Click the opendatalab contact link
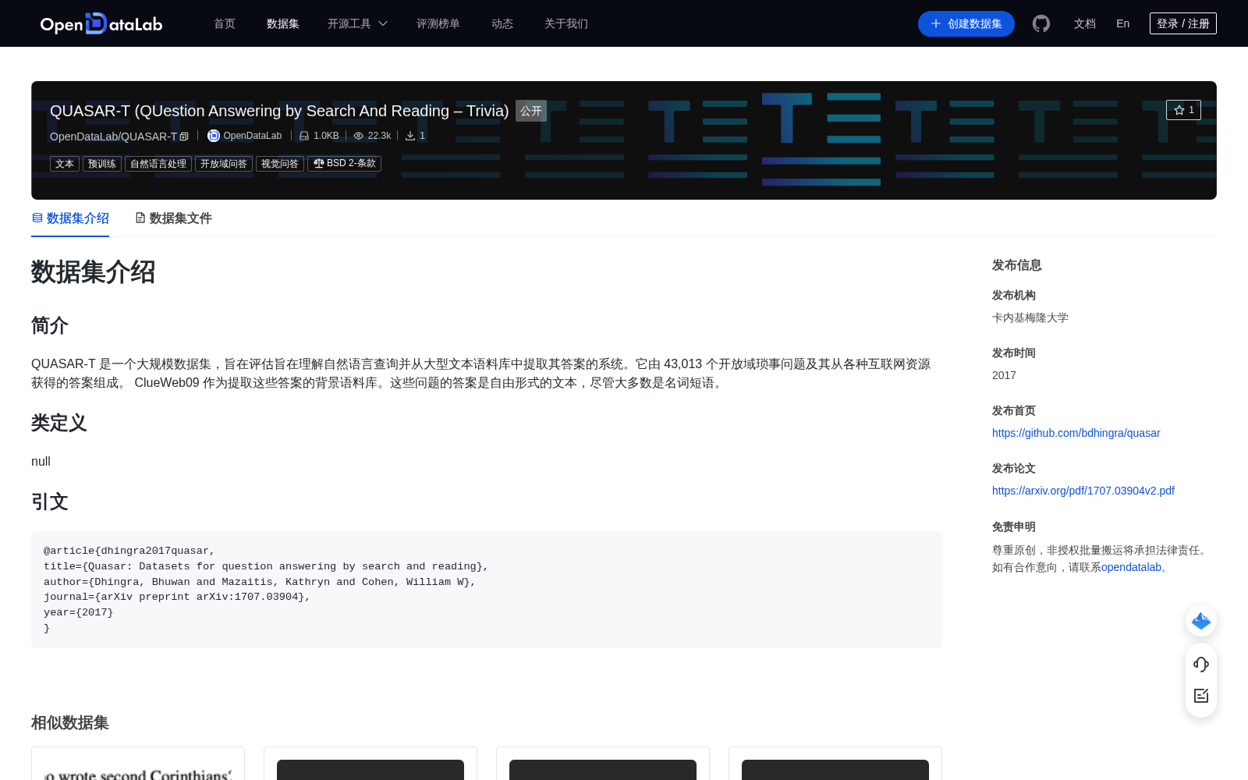 pyautogui.click(x=1131, y=567)
